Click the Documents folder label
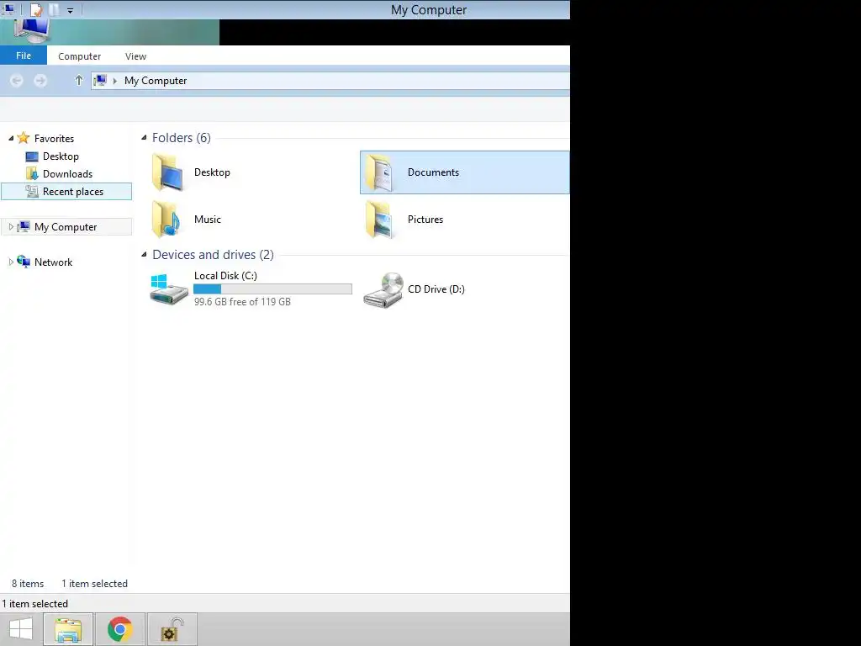The height and width of the screenshot is (646, 861). pyautogui.click(x=433, y=172)
